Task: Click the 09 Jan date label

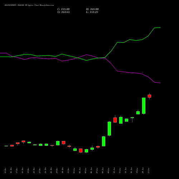Action: click(108, 170)
